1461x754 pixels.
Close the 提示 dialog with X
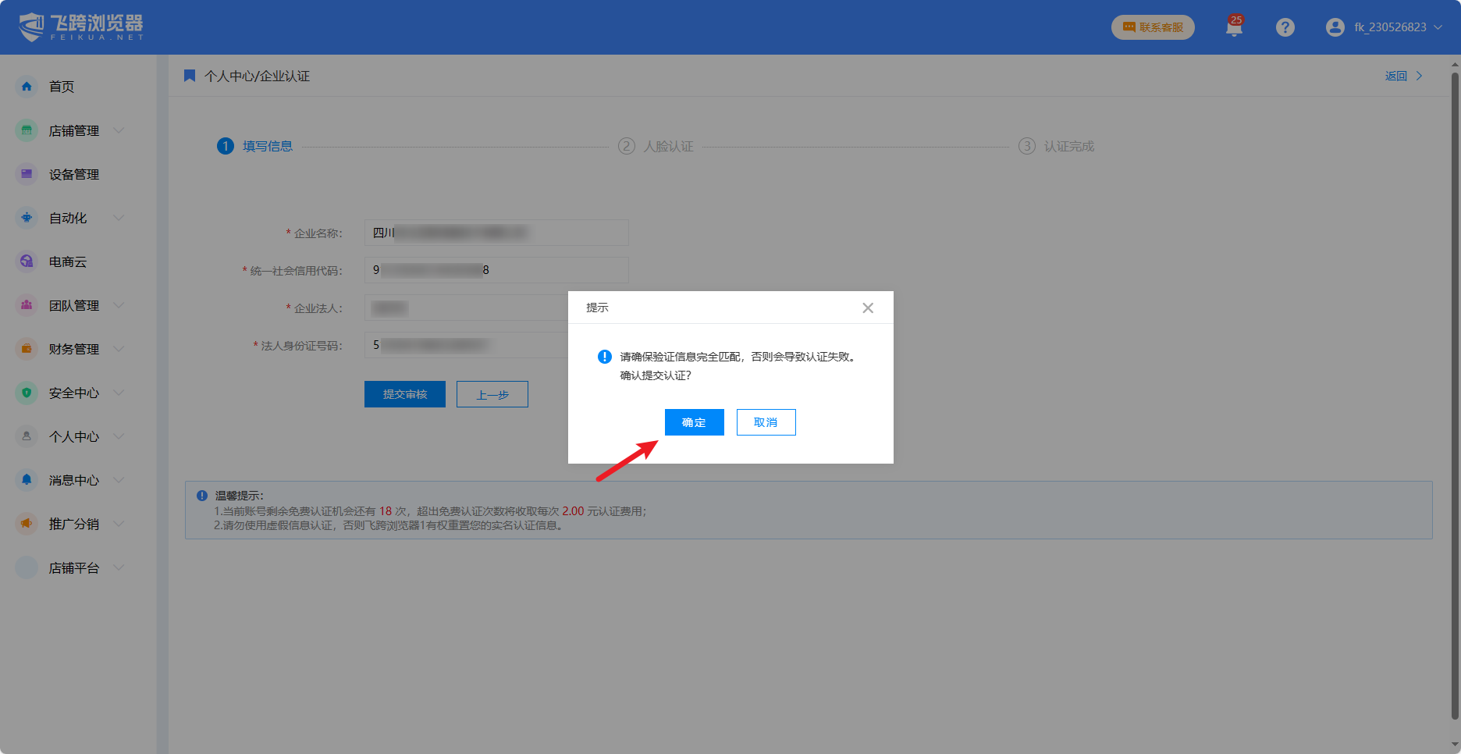[867, 308]
